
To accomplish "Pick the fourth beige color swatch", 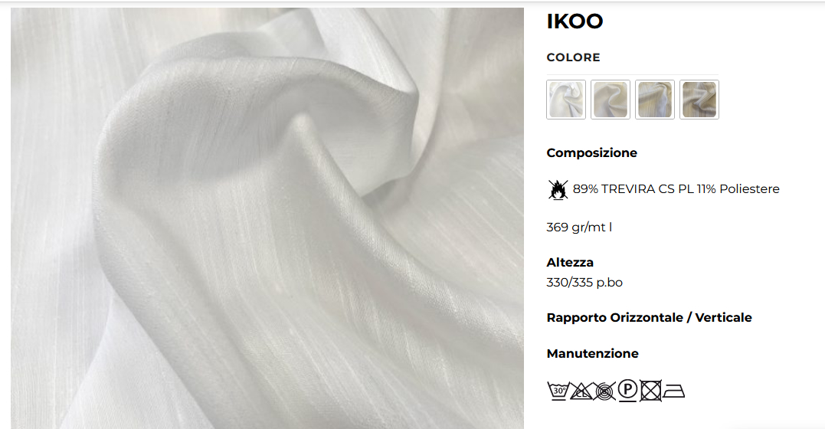I will point(699,100).
